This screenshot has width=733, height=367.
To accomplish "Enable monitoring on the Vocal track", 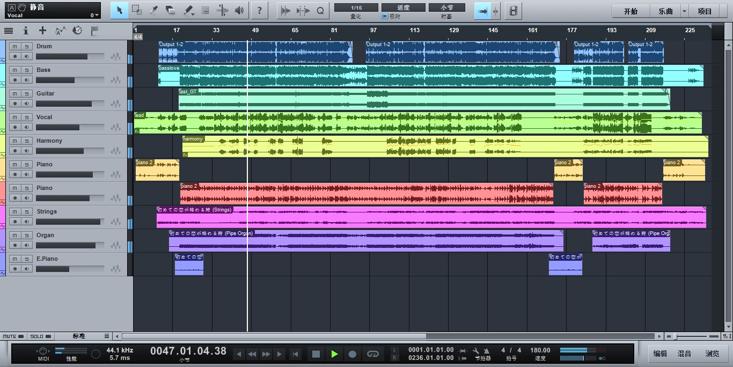I will pyautogui.click(x=27, y=127).
